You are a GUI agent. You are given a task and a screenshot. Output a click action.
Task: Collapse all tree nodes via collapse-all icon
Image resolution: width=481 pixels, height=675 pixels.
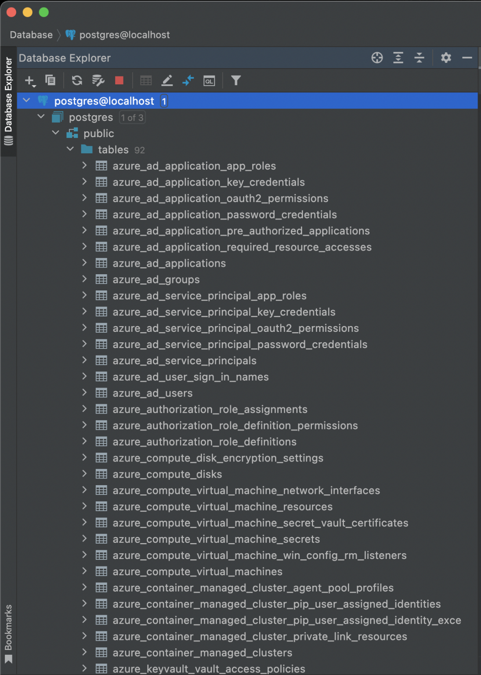pos(420,58)
